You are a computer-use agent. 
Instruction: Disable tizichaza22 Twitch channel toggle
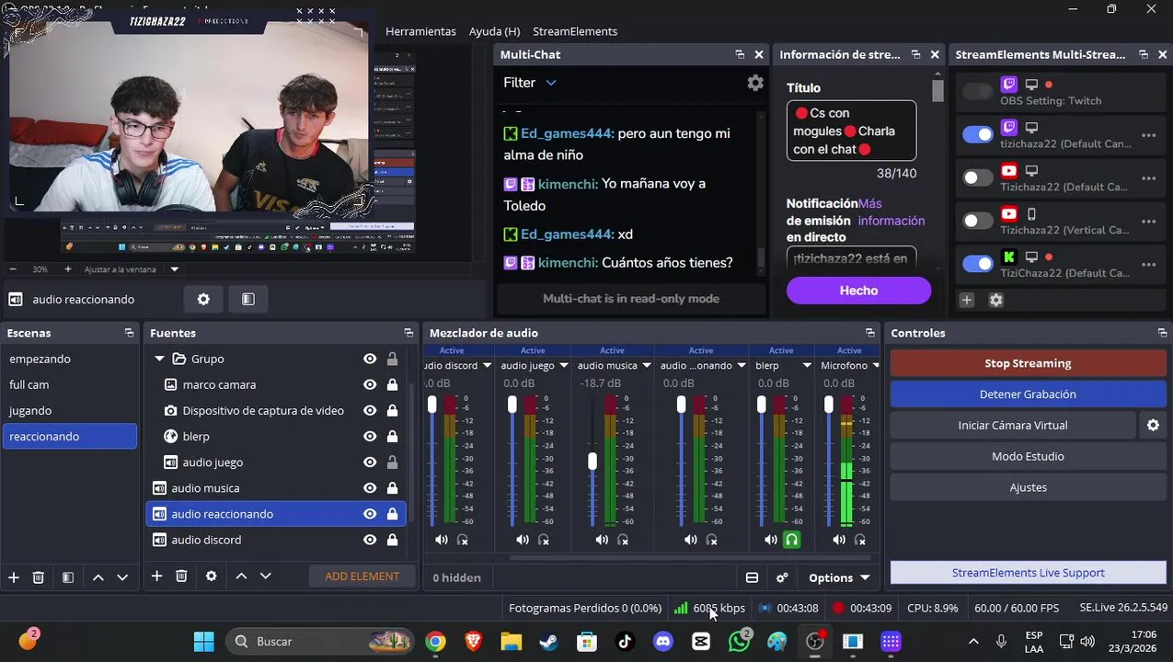pos(977,135)
